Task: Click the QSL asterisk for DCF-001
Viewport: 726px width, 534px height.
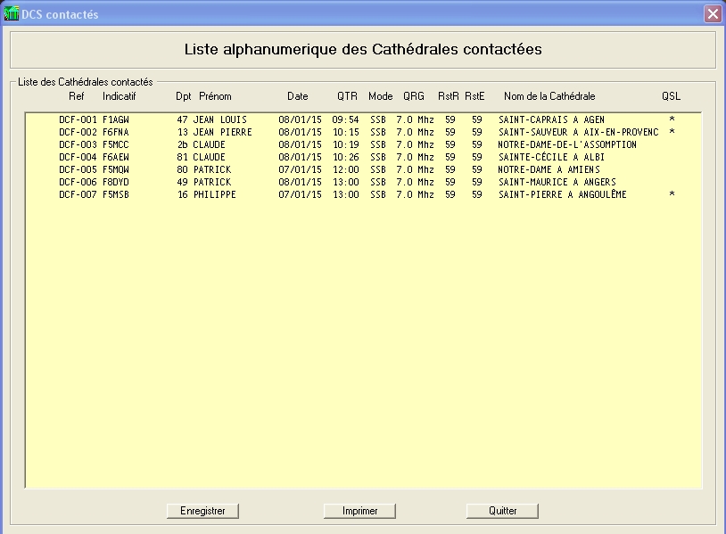Action: (672, 119)
